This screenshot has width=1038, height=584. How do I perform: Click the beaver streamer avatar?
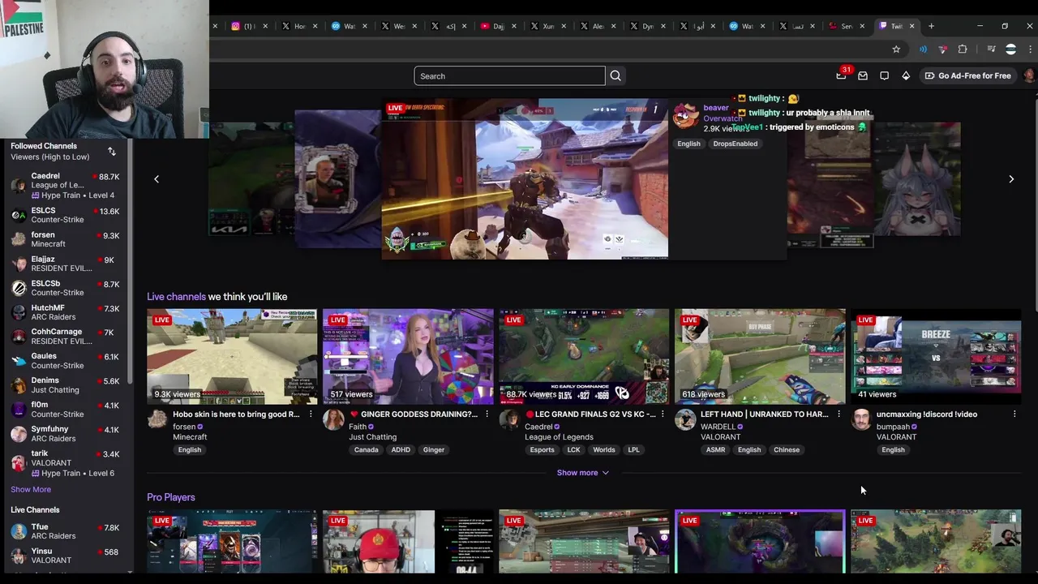686,116
